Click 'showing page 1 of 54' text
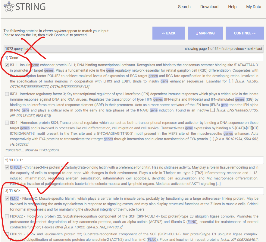The height and width of the screenshot is (242, 266). (202, 49)
